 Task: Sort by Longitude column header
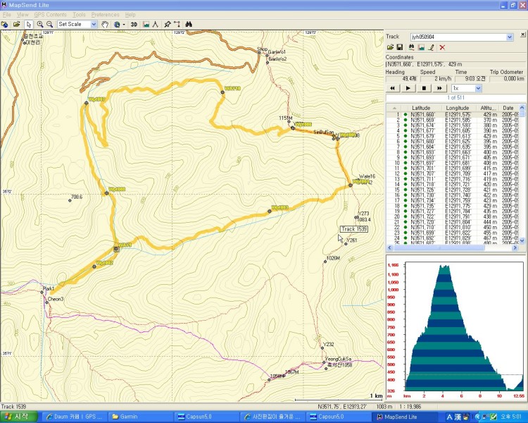tap(458, 108)
